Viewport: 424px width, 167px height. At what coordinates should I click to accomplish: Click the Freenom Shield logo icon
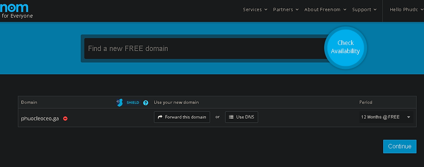(119, 103)
